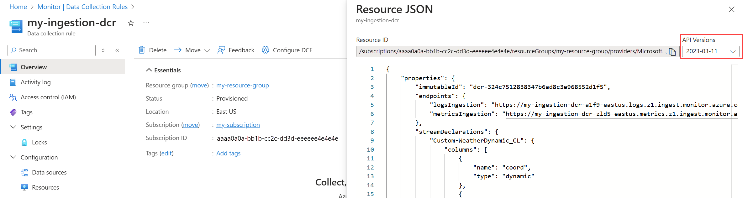
Task: Click the Configure DCE gear icon
Action: 266,50
